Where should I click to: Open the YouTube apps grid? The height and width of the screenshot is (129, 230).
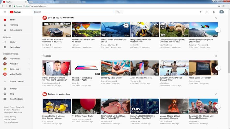(x=207, y=12)
